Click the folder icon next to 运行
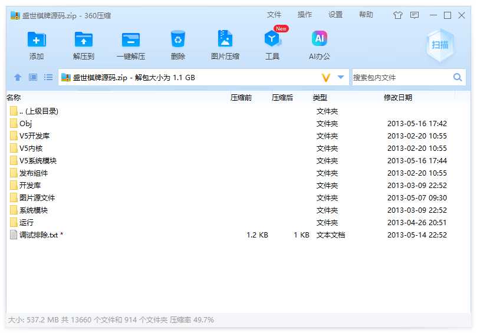Screen dimensions: 477x333 coord(14,222)
